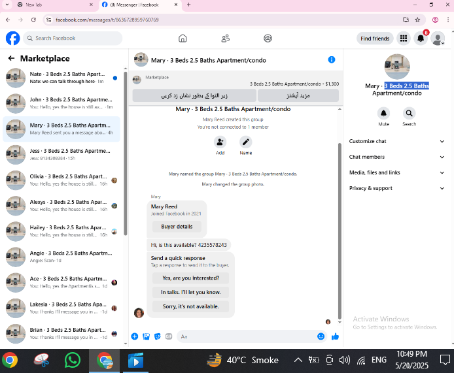This screenshot has width=454, height=373.
Task: Send a thumbs-up like
Action: [x=335, y=336]
